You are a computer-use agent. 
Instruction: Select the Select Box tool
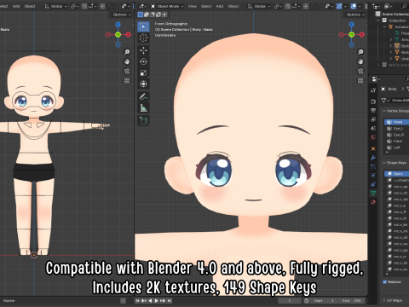pyautogui.click(x=143, y=26)
